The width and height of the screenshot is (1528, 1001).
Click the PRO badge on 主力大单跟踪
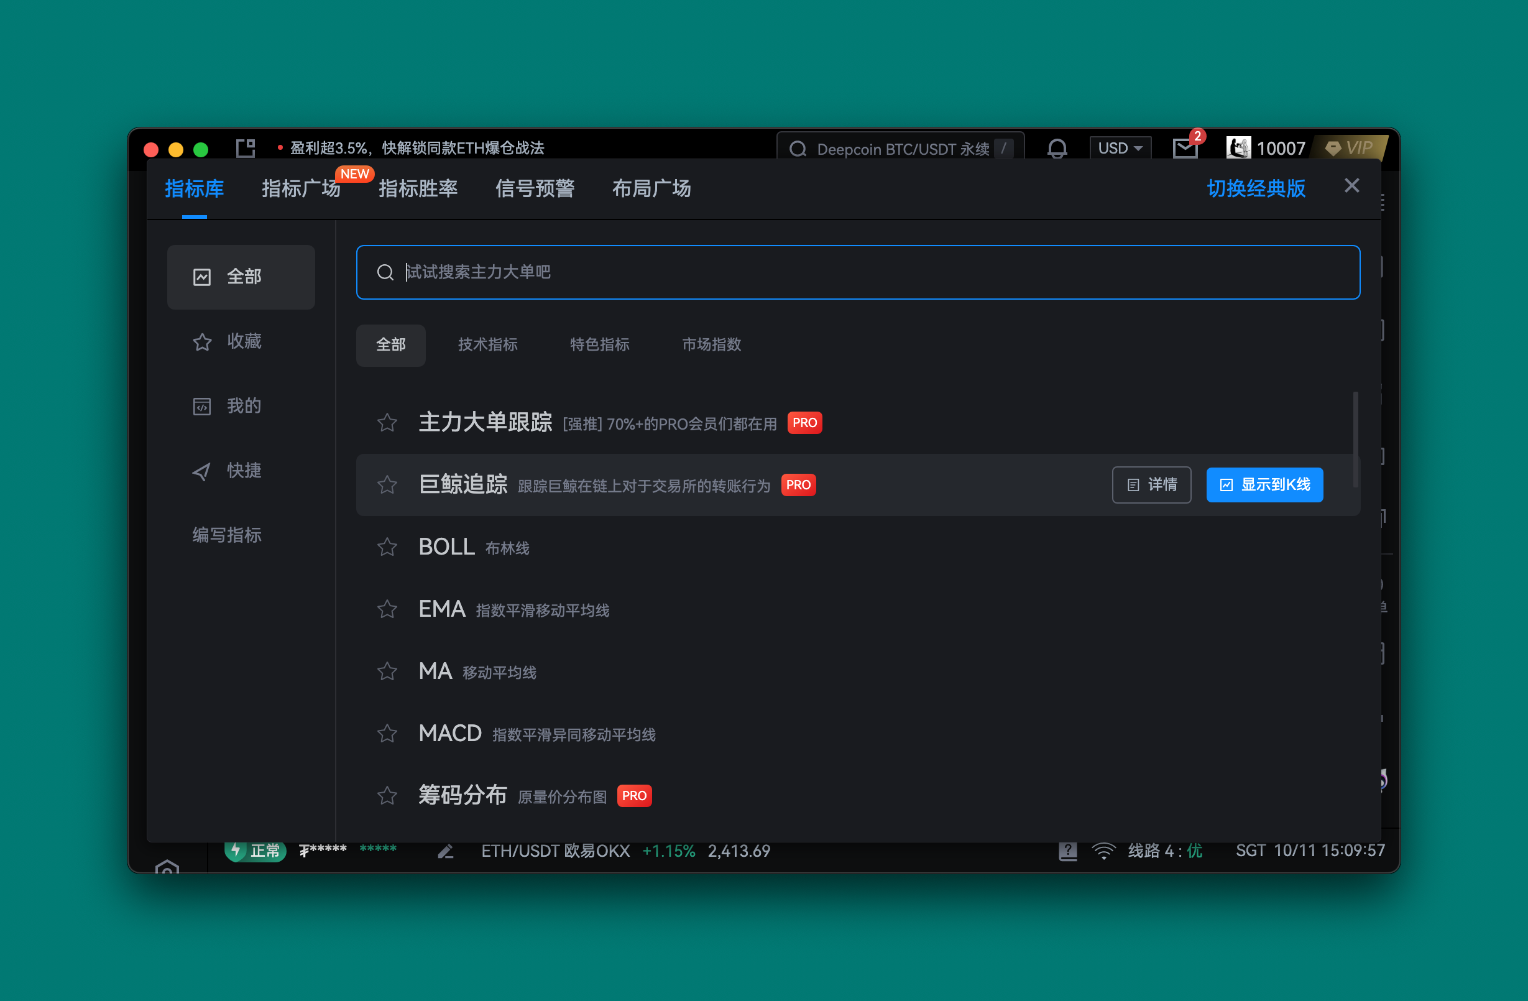(x=804, y=423)
